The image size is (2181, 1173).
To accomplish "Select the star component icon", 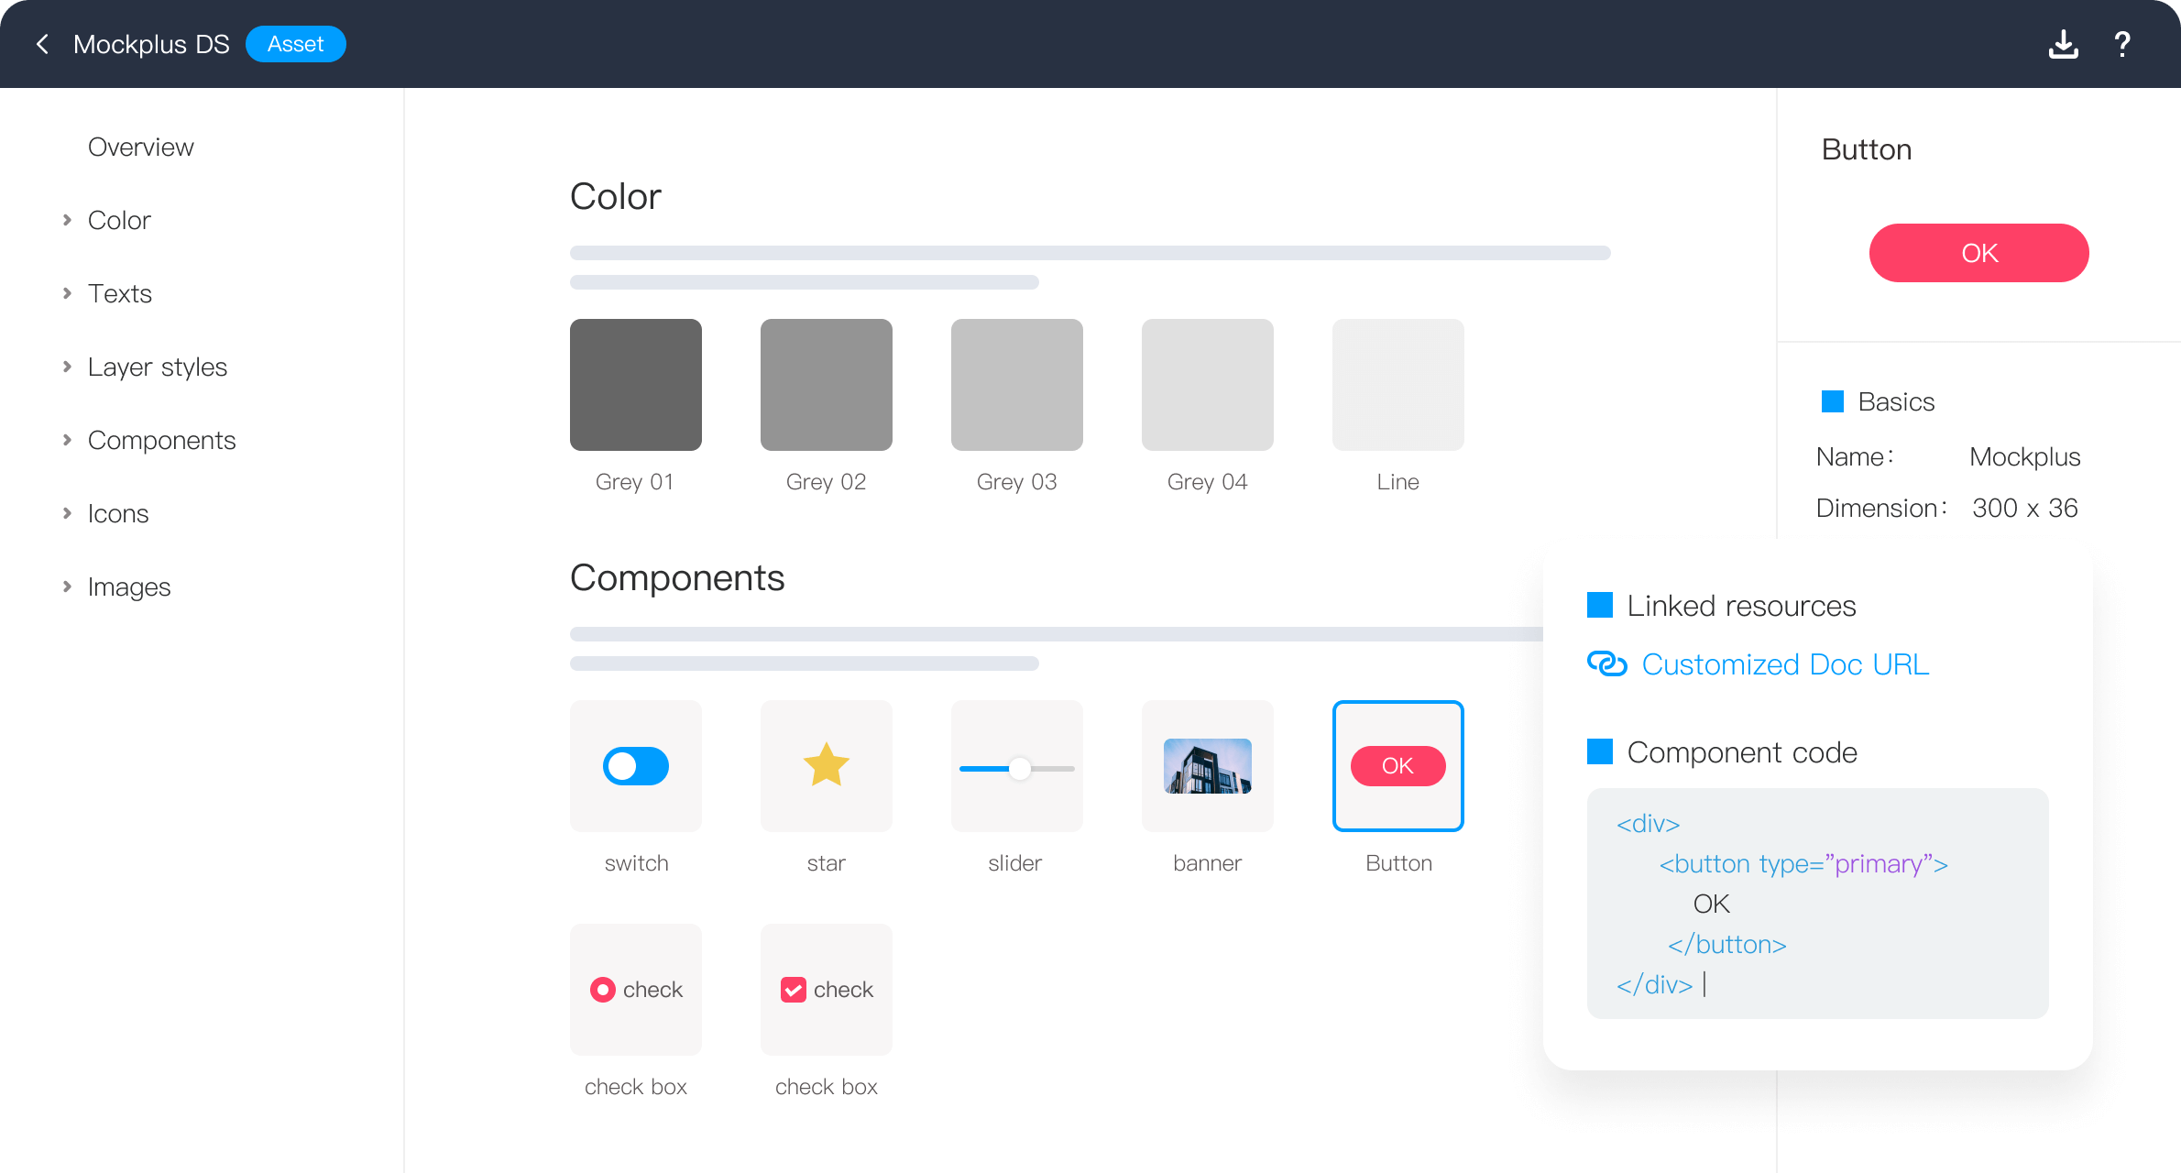I will pyautogui.click(x=826, y=765).
